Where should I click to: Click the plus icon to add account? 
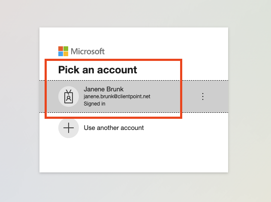click(69, 128)
